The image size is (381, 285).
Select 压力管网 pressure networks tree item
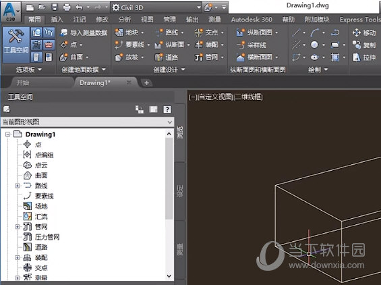point(47,237)
